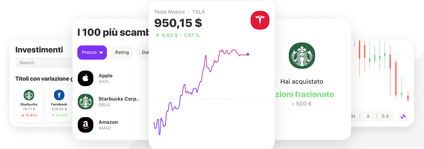Click the Facebook 225.04 $ stock card

coord(59,104)
